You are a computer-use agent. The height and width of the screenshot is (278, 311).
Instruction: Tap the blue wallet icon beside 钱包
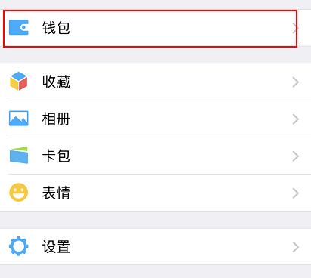coord(19,27)
